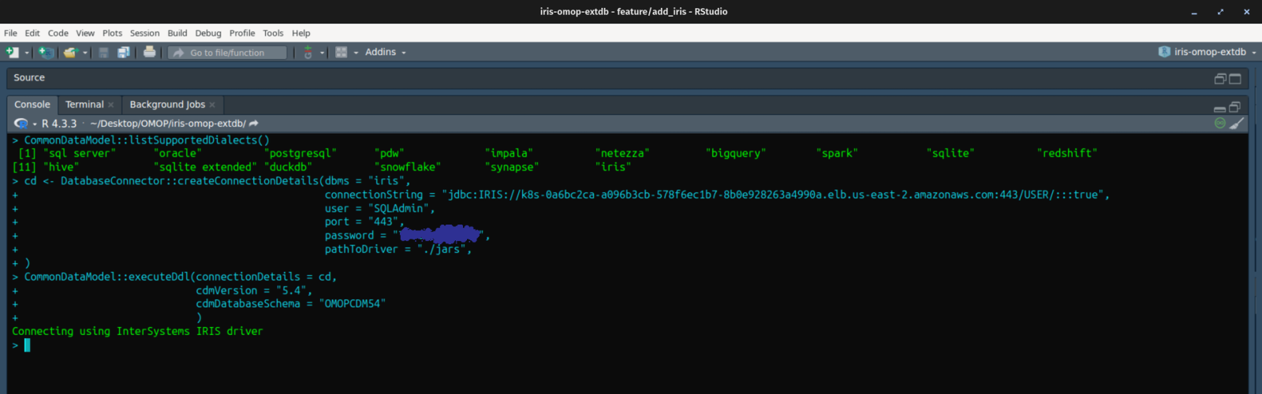Click the "OMOPCDM54" schema value
1262x394 pixels.
(x=353, y=303)
